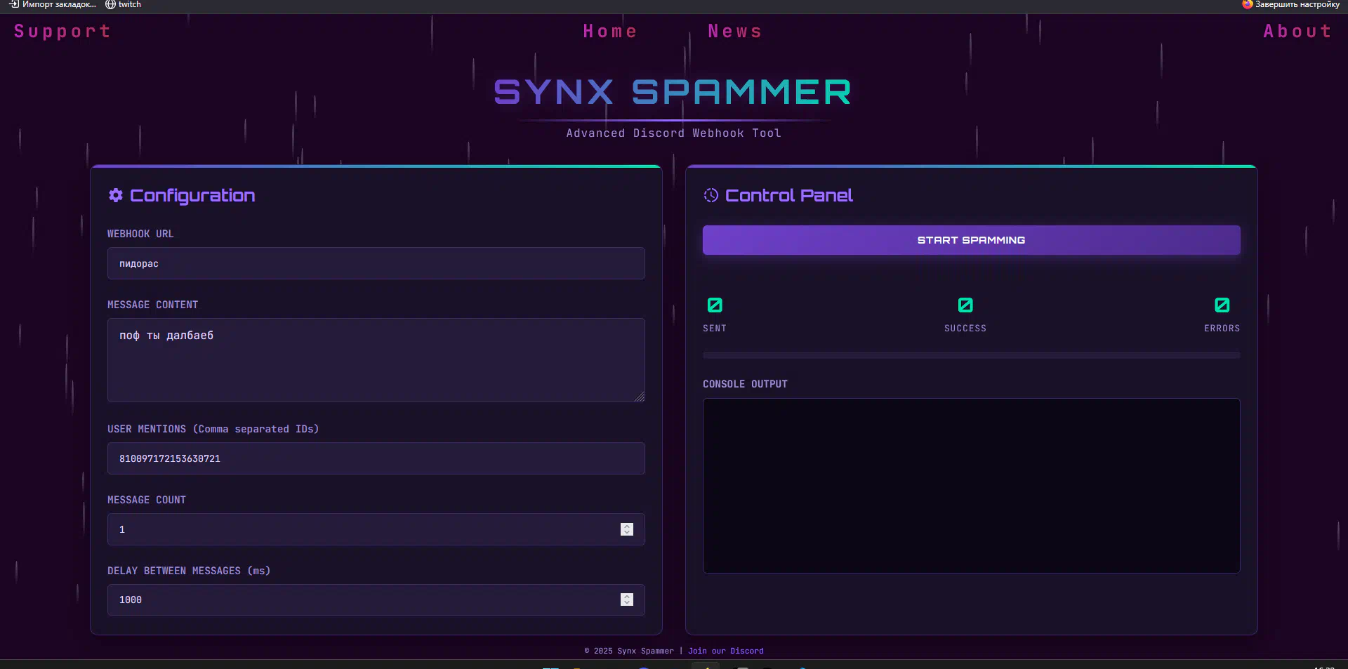Increase the Message Count with up arrow
The image size is (1348, 669).
[x=627, y=526]
